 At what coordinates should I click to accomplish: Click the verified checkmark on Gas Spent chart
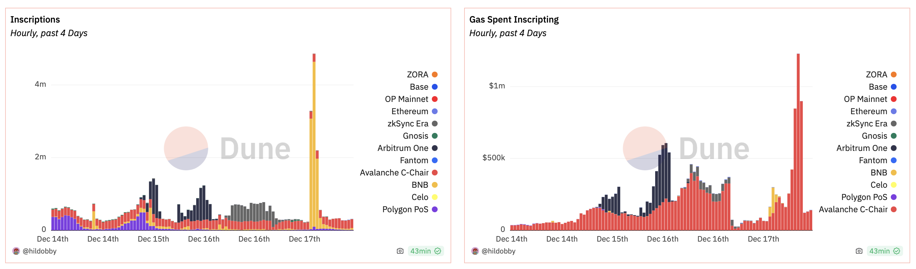pyautogui.click(x=897, y=251)
